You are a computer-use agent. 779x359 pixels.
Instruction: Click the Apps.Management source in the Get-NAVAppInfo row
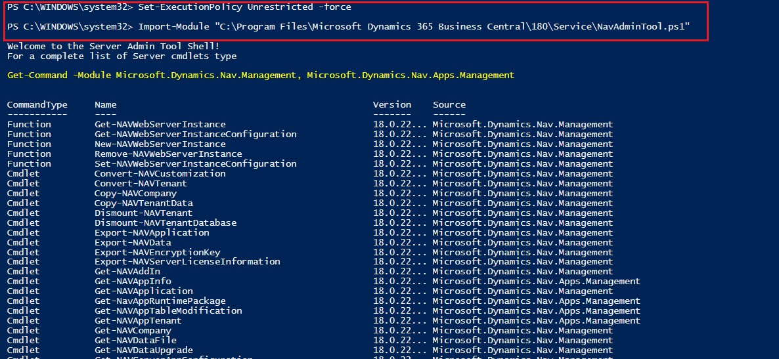(537, 281)
